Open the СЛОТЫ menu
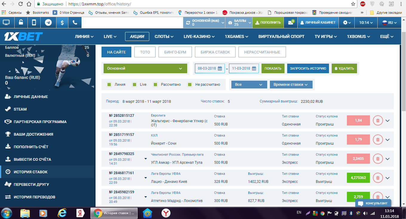 (164, 36)
